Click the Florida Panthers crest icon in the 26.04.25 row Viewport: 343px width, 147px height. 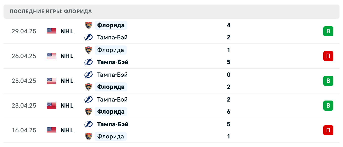click(x=88, y=50)
